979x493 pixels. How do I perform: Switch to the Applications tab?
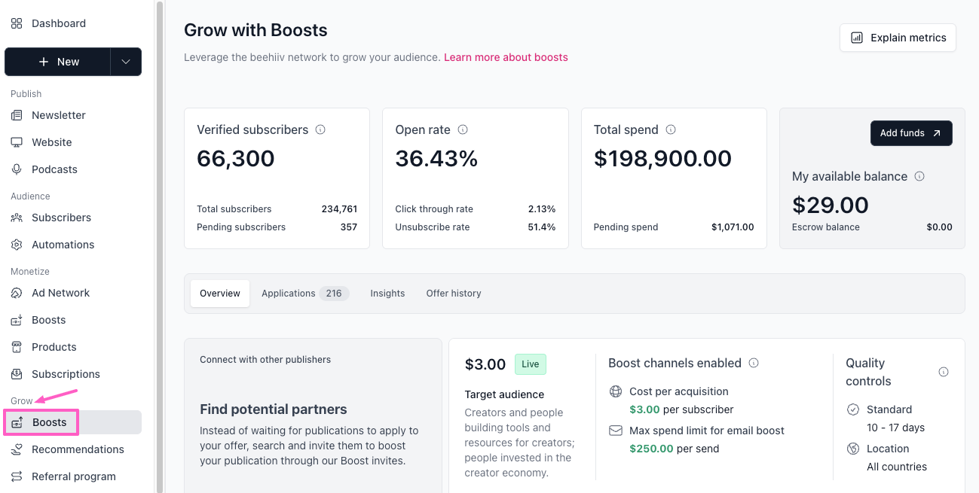(x=304, y=294)
